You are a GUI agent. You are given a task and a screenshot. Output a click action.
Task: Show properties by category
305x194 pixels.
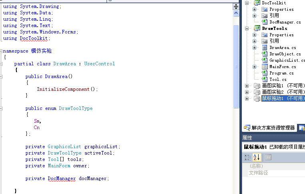pyautogui.click(x=247, y=157)
